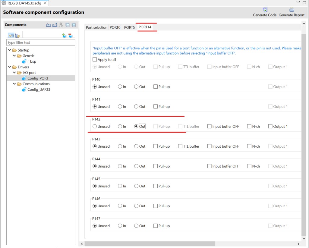
Task: Click the add component icon
Action: coord(64,36)
